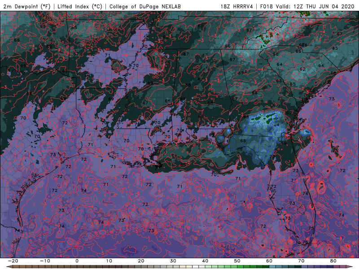The width and height of the screenshot is (359, 269).
Task: Click the '2m Dewpoint (°F)' title text
Action: click(27, 6)
